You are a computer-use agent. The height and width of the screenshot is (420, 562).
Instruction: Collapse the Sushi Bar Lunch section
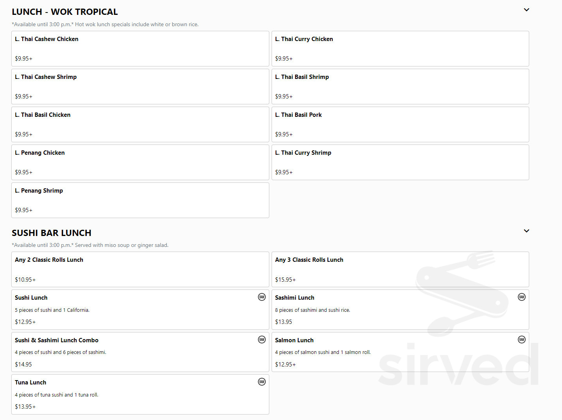[x=526, y=231]
